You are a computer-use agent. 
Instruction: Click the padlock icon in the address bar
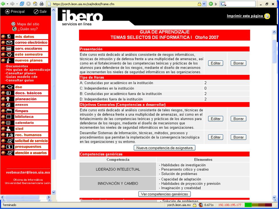200,4
